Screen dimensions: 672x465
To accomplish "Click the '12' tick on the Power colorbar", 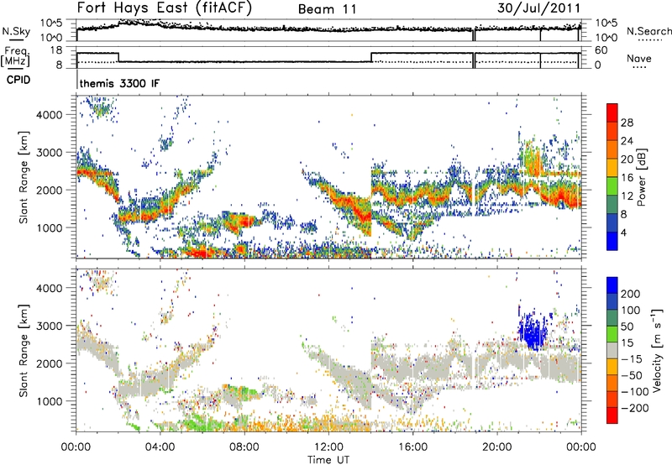I will coord(627,196).
